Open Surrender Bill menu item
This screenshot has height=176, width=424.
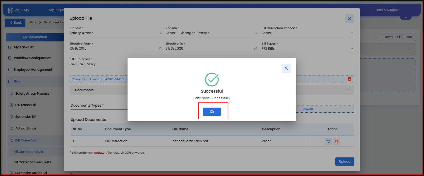[x=26, y=117]
